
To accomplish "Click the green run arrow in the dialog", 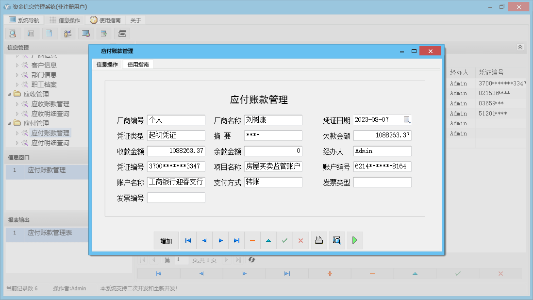I will coord(354,240).
